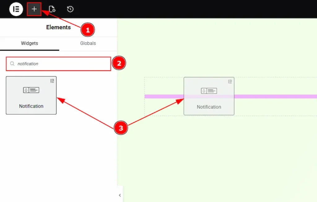
Task: Click the Elements panel heading
Action: 58,27
